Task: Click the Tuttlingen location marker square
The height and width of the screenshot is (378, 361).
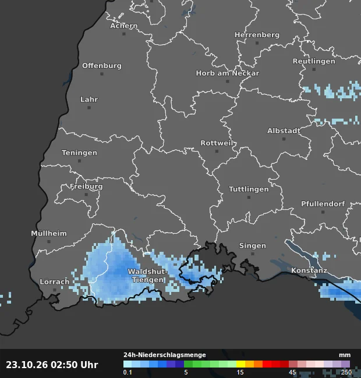Action: [x=249, y=198]
